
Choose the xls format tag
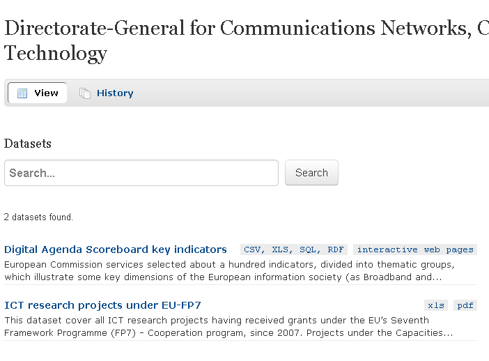pyautogui.click(x=436, y=305)
